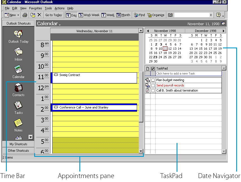The height and width of the screenshot is (182, 241).
Task: Open the Tools menu
Action: (x=48, y=8)
